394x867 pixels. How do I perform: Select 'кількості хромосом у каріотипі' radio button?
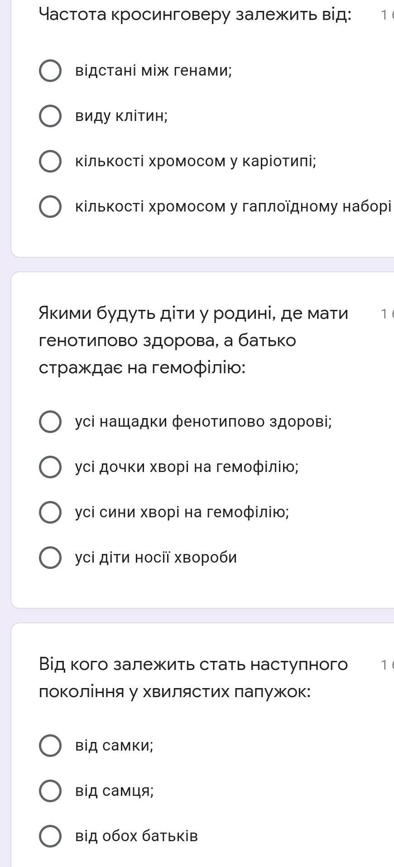pos(50,161)
